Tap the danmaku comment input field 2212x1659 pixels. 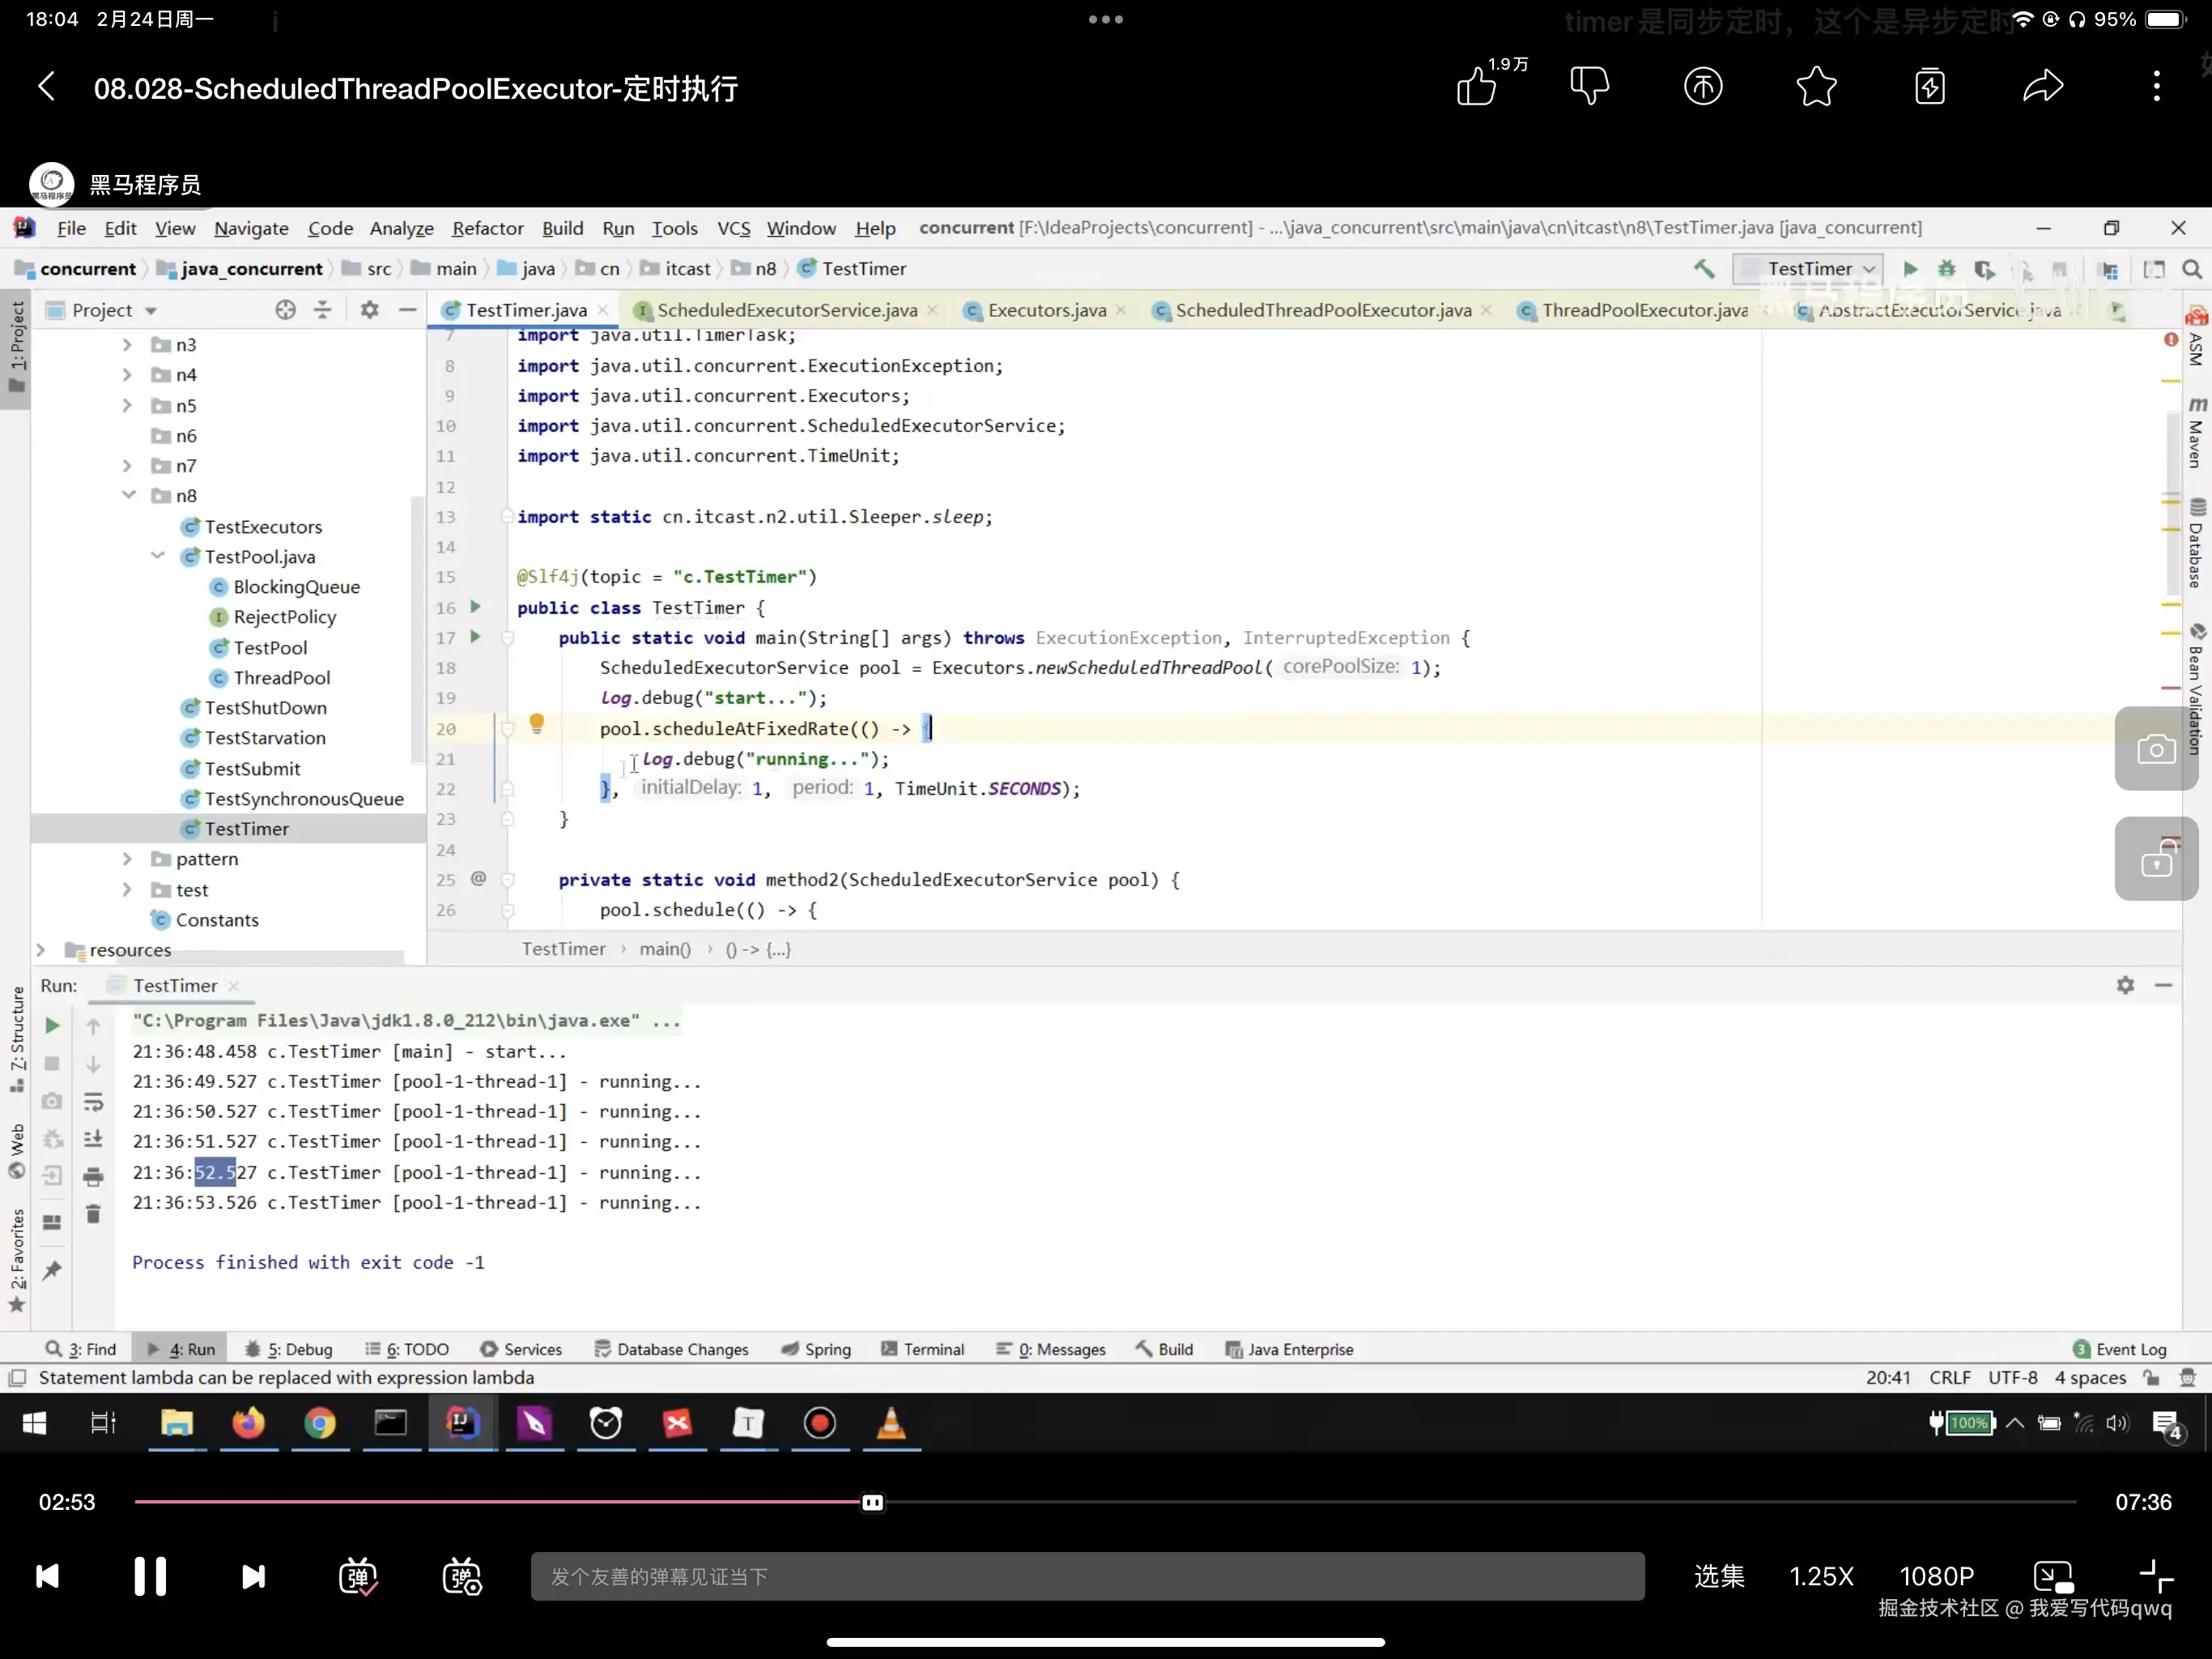tap(1087, 1576)
